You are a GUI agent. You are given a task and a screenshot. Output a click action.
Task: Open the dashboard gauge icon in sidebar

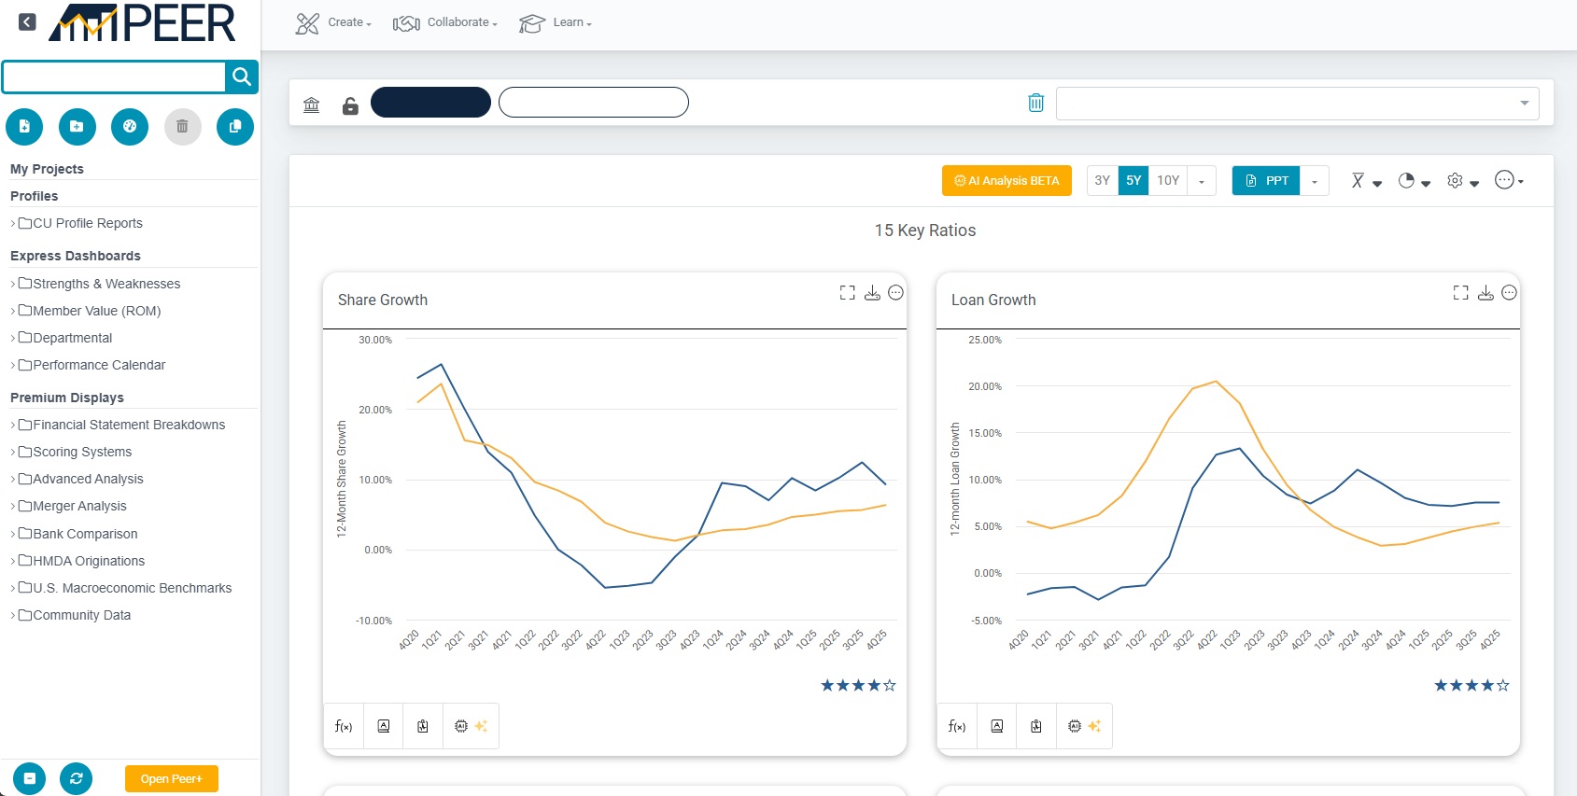coord(130,126)
